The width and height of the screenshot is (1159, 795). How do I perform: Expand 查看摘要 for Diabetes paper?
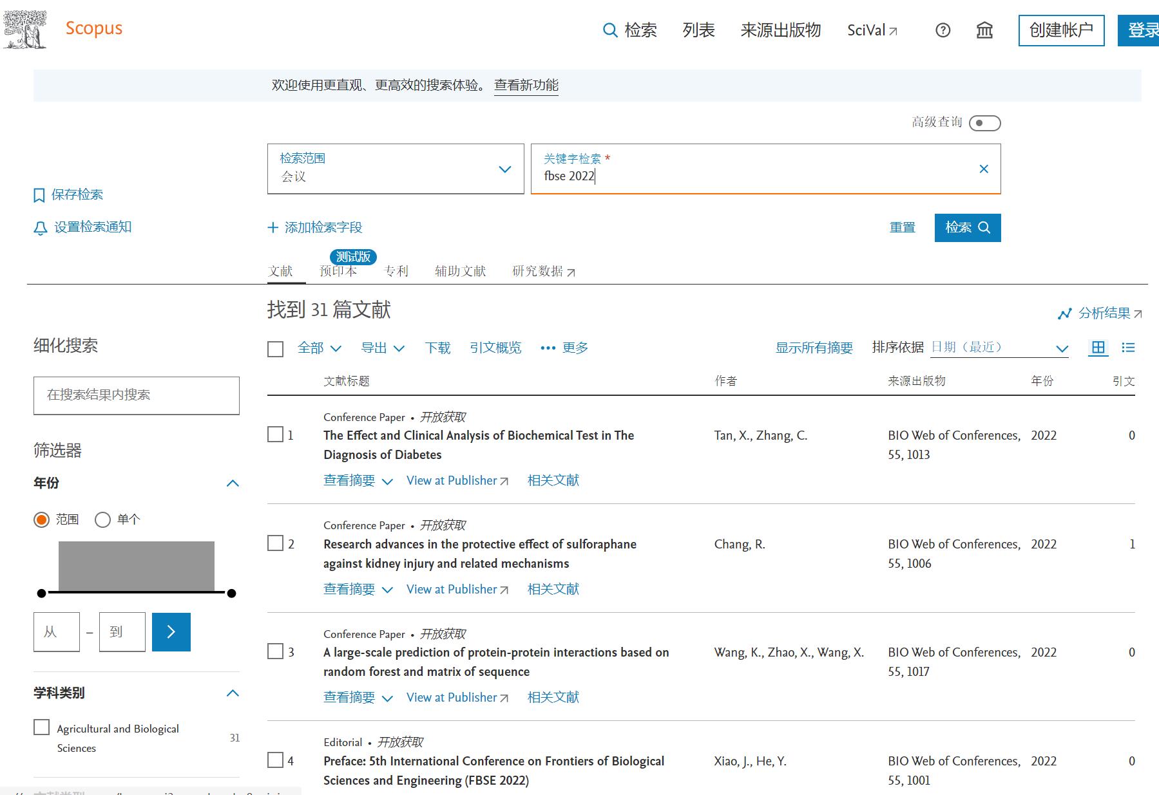(x=358, y=481)
